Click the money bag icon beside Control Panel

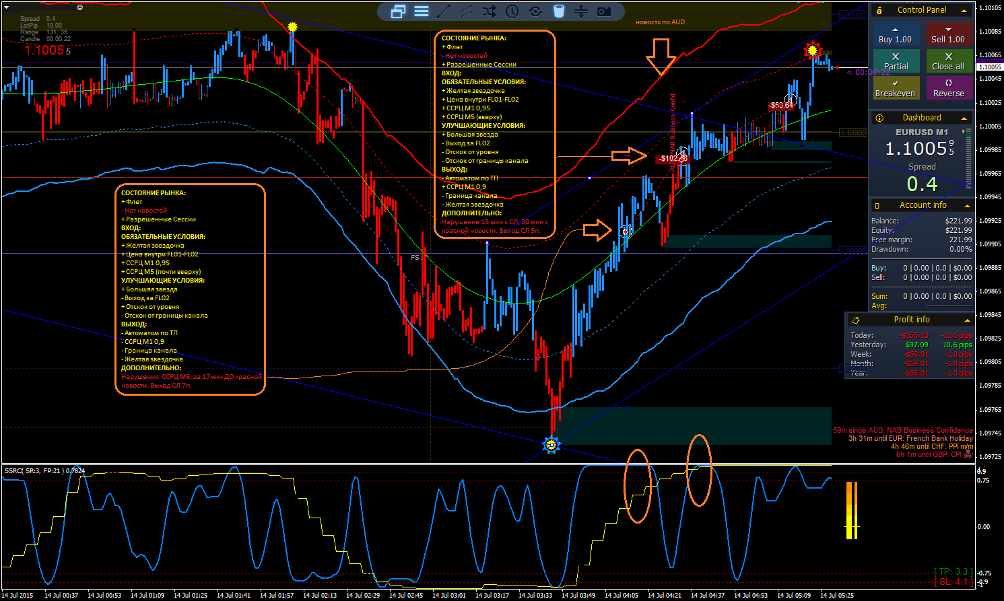pyautogui.click(x=879, y=10)
